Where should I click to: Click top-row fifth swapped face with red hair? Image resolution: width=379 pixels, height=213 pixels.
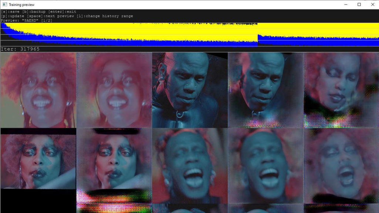point(341,90)
